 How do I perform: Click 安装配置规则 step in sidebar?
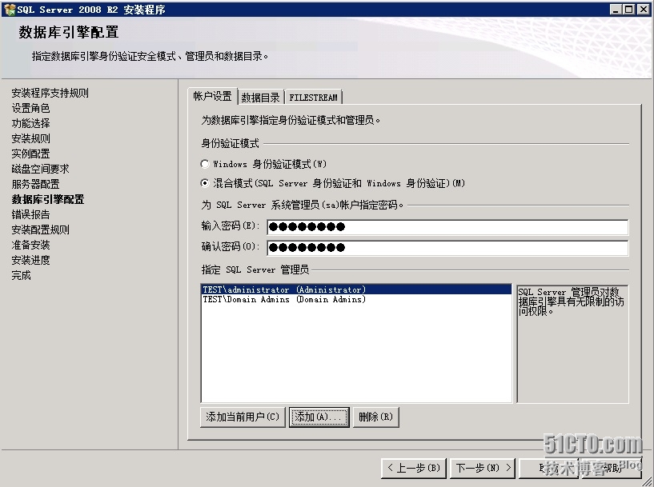[41, 230]
